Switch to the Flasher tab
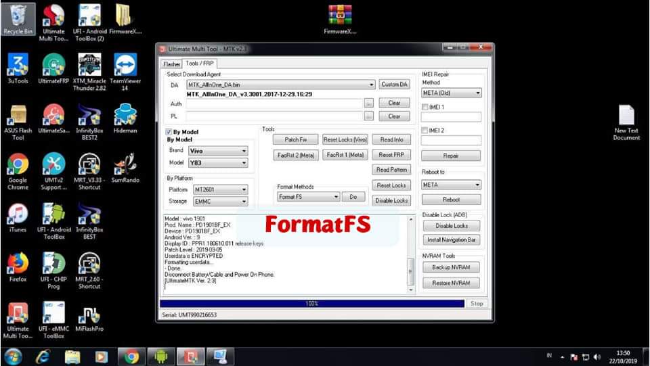 tap(171, 64)
